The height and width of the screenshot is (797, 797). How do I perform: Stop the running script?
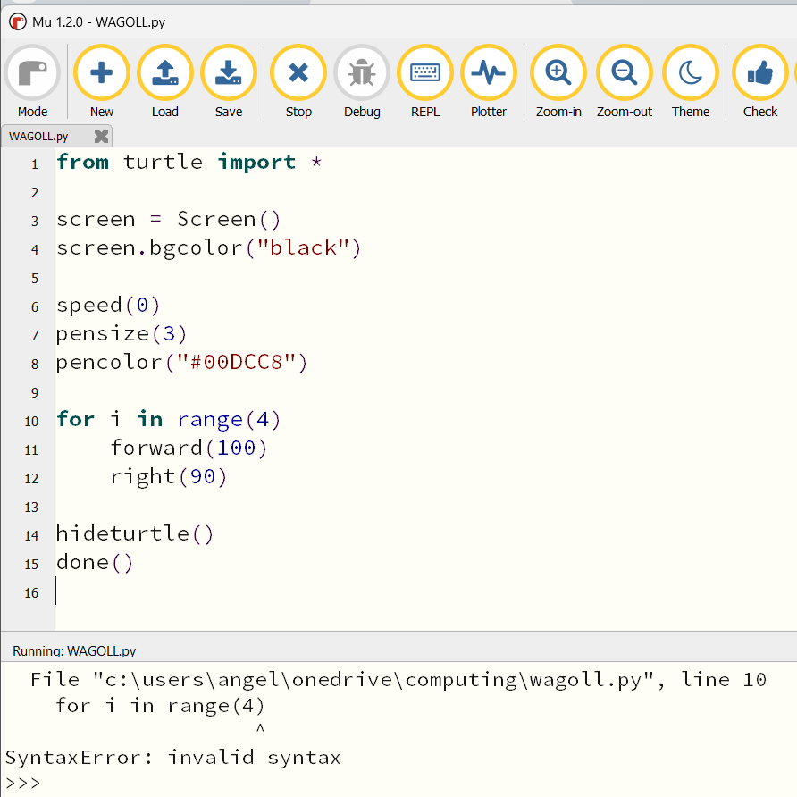[298, 82]
